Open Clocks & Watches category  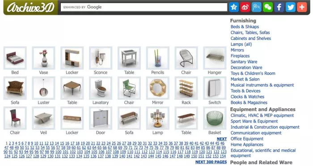(x=247, y=97)
